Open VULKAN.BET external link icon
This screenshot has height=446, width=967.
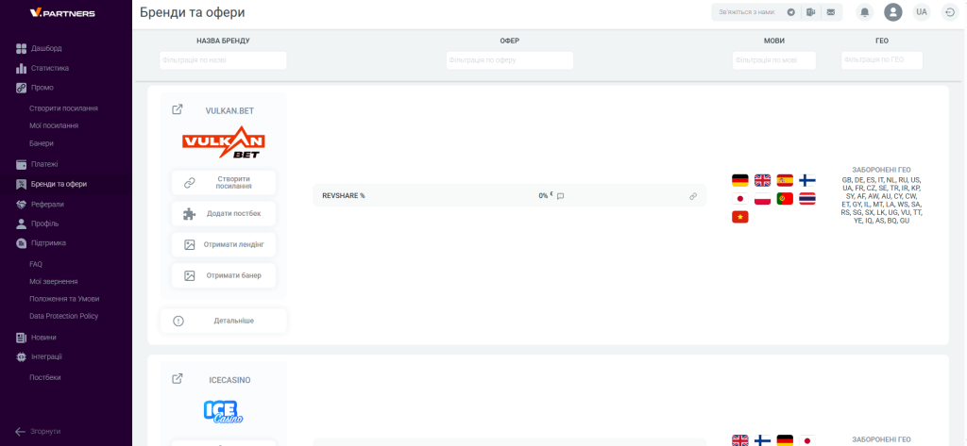178,109
